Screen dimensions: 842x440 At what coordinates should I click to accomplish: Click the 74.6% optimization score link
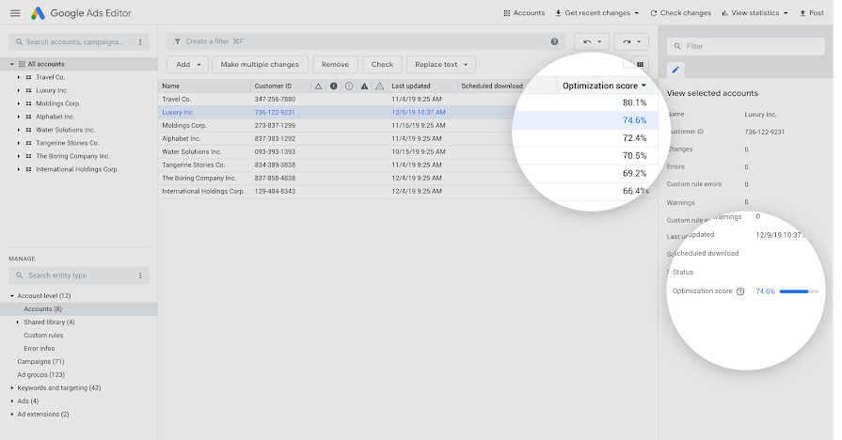[x=765, y=291]
